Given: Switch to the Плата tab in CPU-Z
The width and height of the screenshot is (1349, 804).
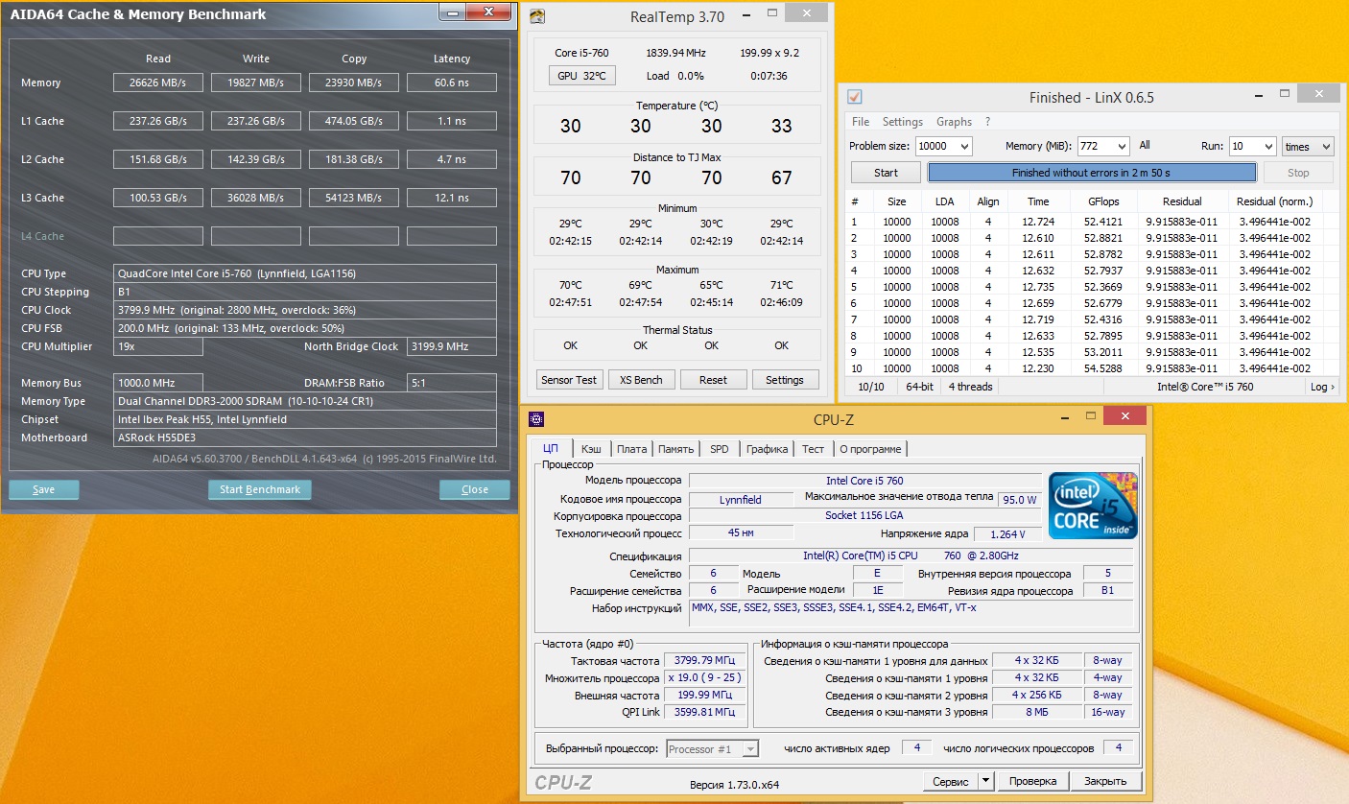Looking at the screenshot, I should [x=631, y=449].
